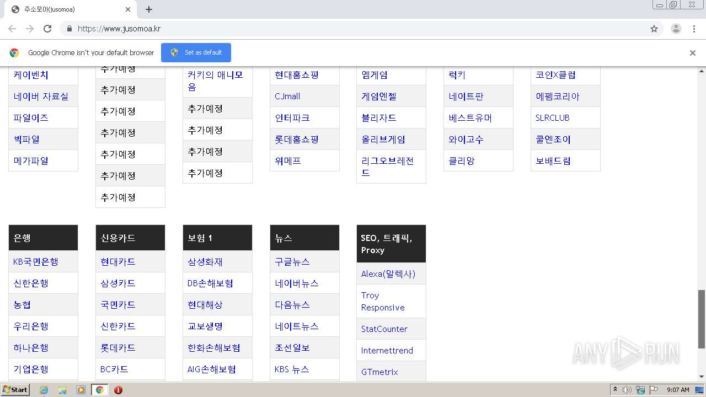
Task: Open the 에펨코리아 link
Action: [558, 96]
